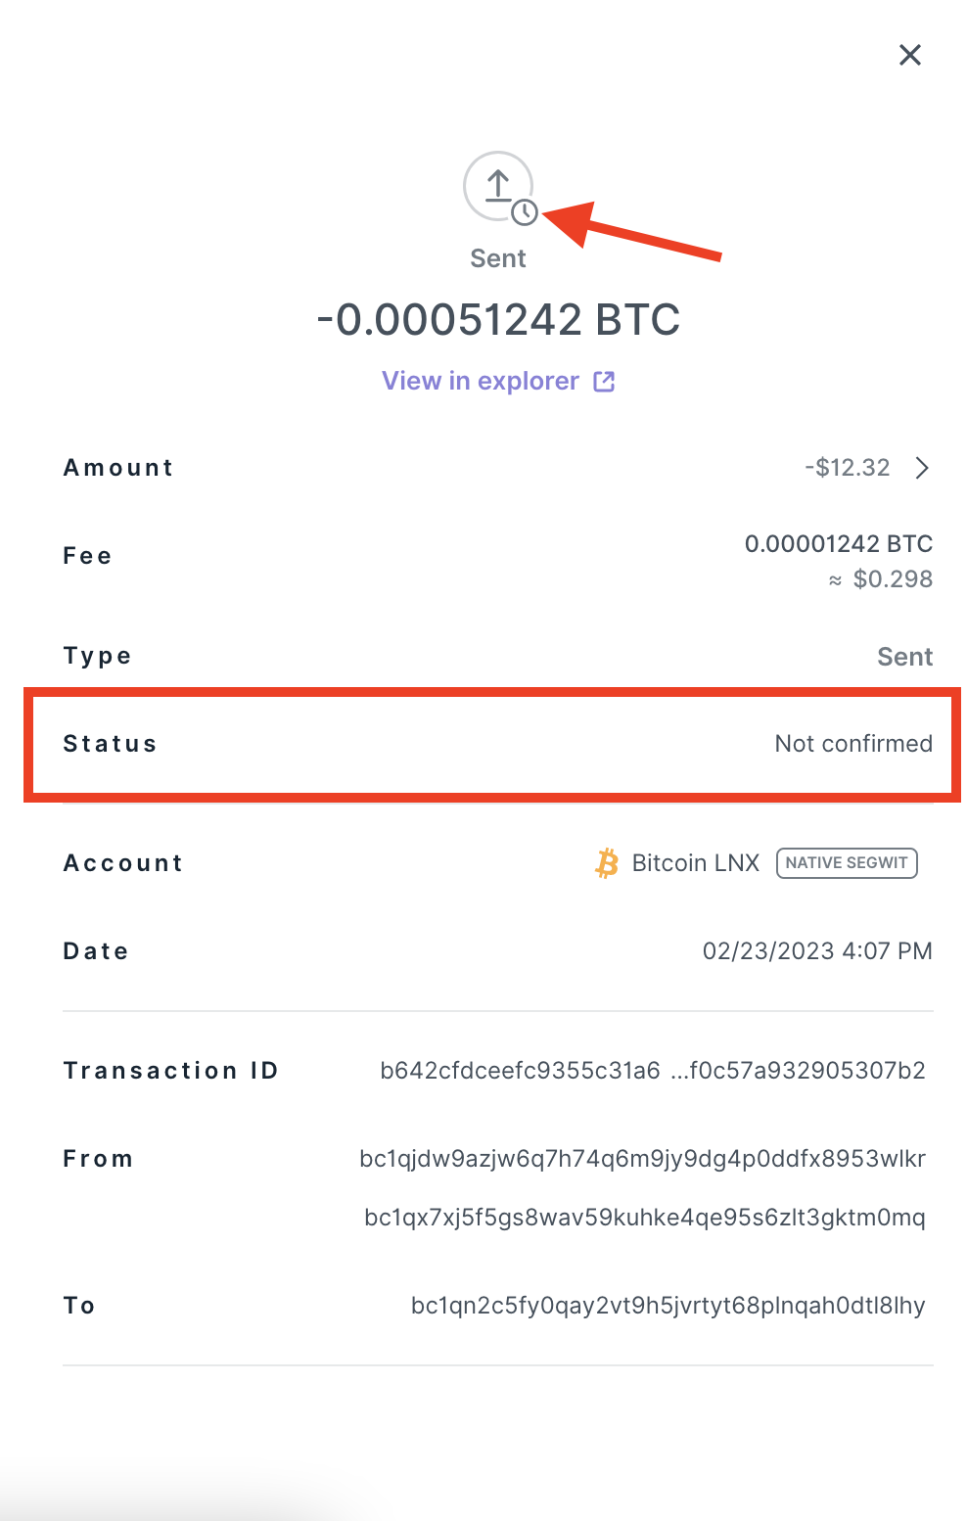Click the -$12.32 amount value
This screenshot has width=967, height=1521.
point(848,468)
